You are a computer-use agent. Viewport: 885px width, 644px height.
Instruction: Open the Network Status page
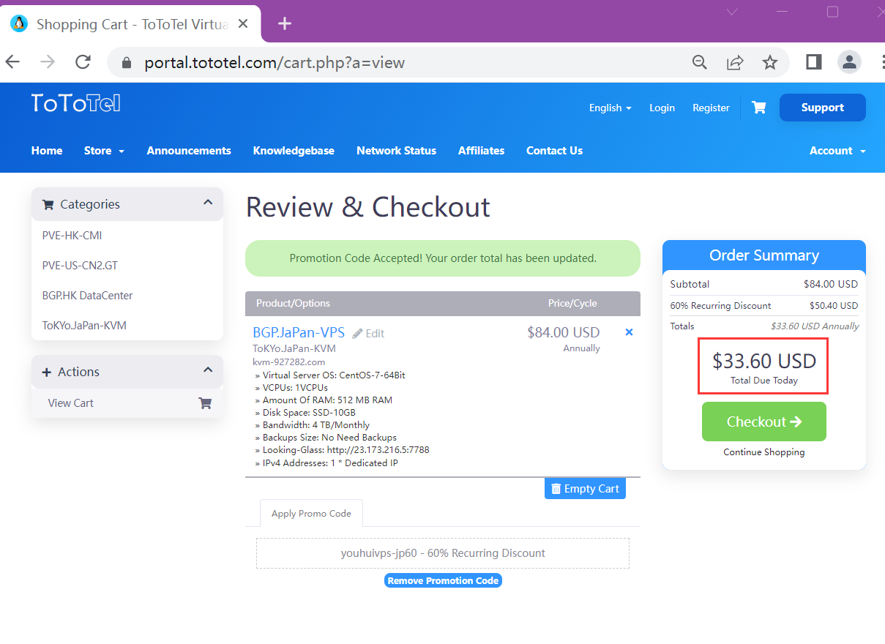click(396, 151)
